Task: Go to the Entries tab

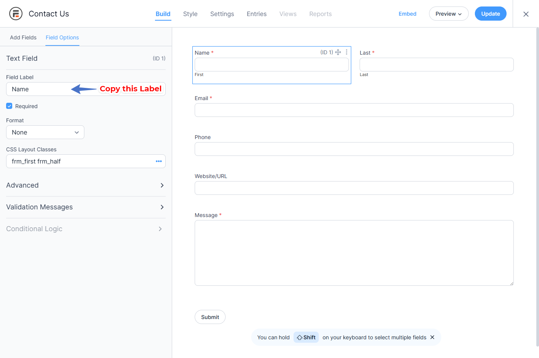Action: [x=257, y=14]
